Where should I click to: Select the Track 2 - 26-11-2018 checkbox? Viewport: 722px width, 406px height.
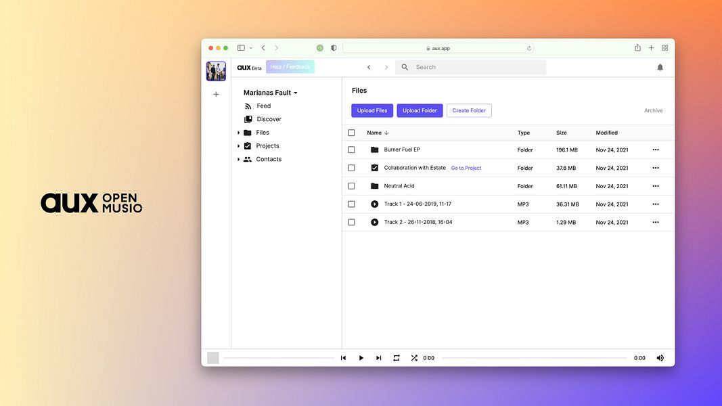click(x=351, y=223)
